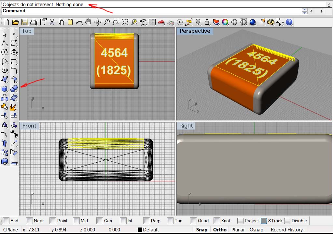333x234 pixels.
Task: Click the command history up/down stepper
Action: click(x=305, y=11)
